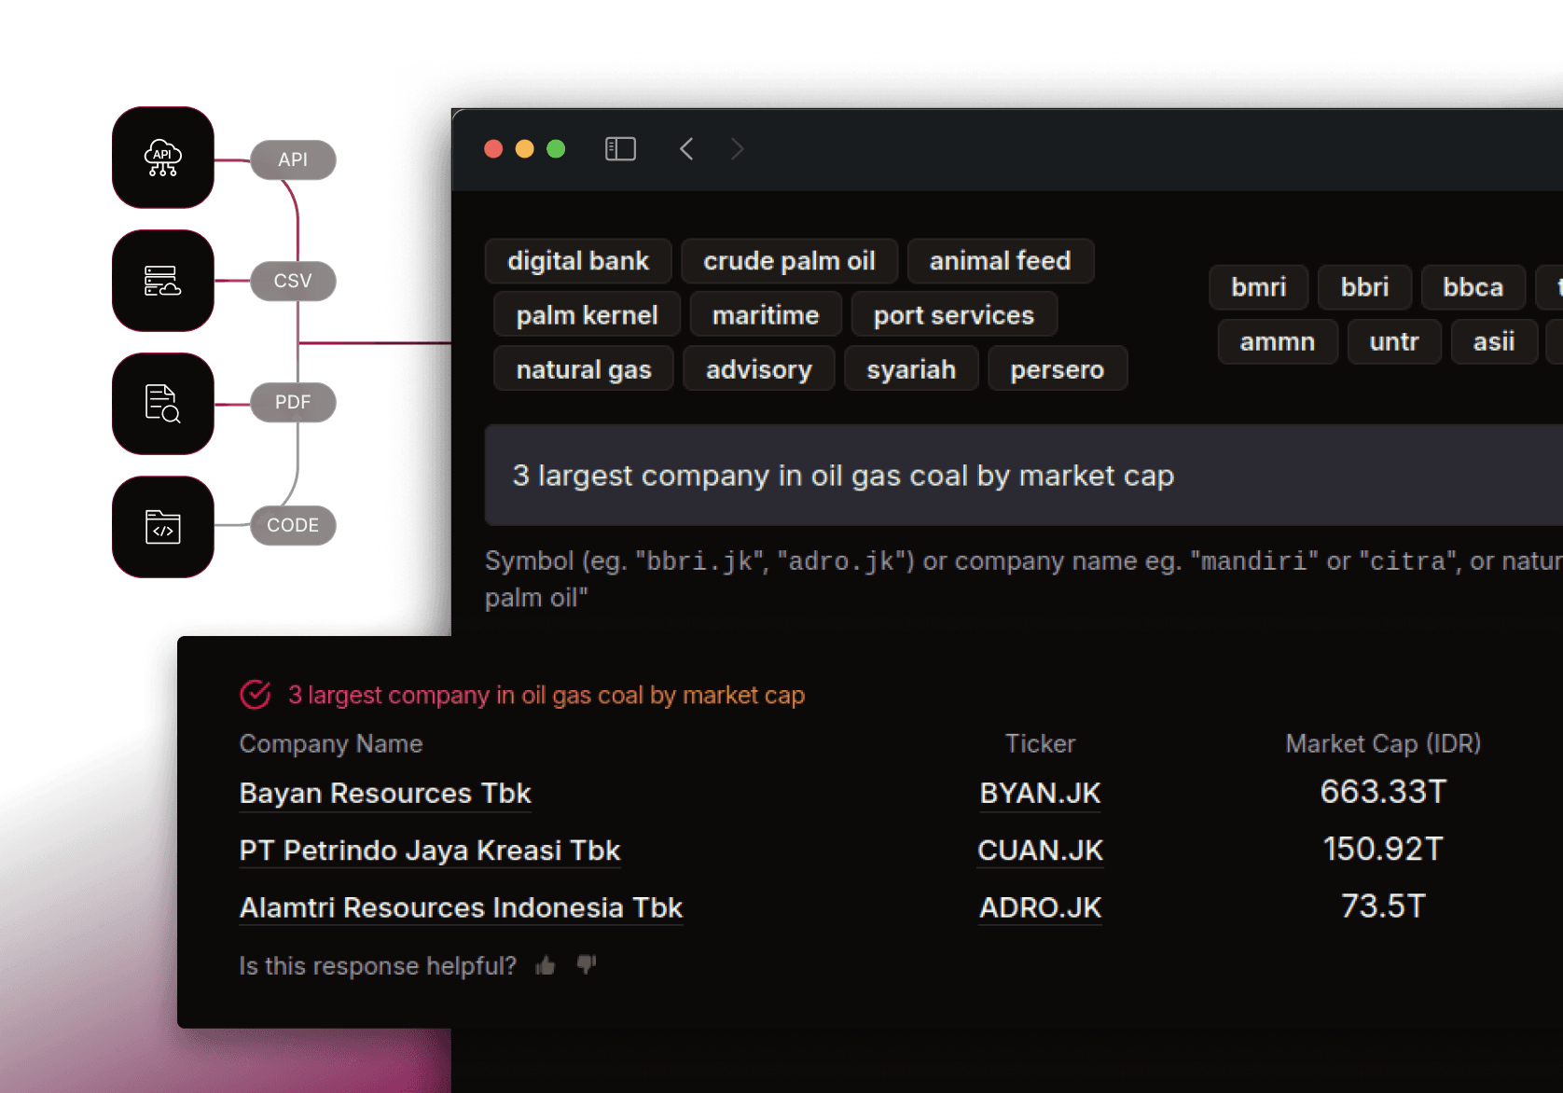Open the CUAN.JK ticker link
The width and height of the screenshot is (1563, 1093).
coord(1040,851)
